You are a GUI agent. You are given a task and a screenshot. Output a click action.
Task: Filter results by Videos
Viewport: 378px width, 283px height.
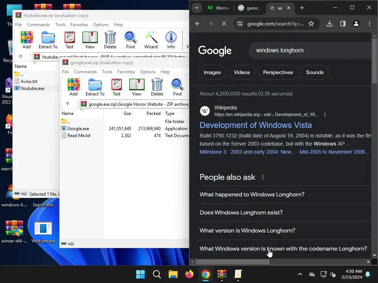click(x=242, y=73)
